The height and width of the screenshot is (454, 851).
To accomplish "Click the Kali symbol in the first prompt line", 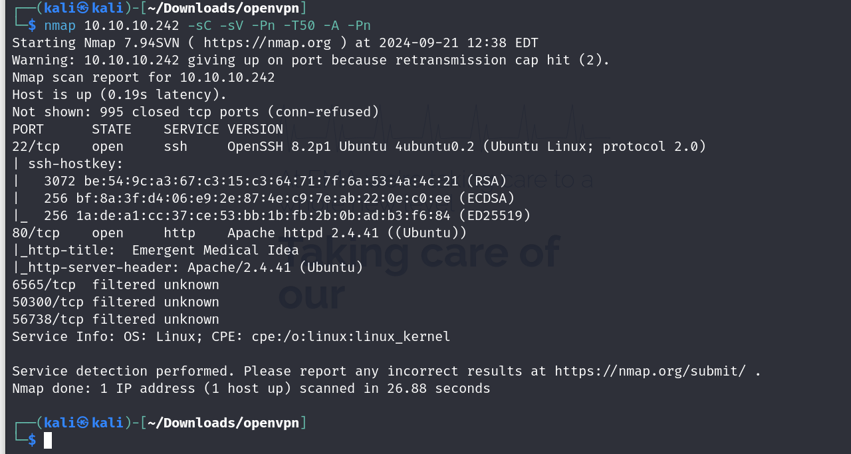I will tap(83, 8).
